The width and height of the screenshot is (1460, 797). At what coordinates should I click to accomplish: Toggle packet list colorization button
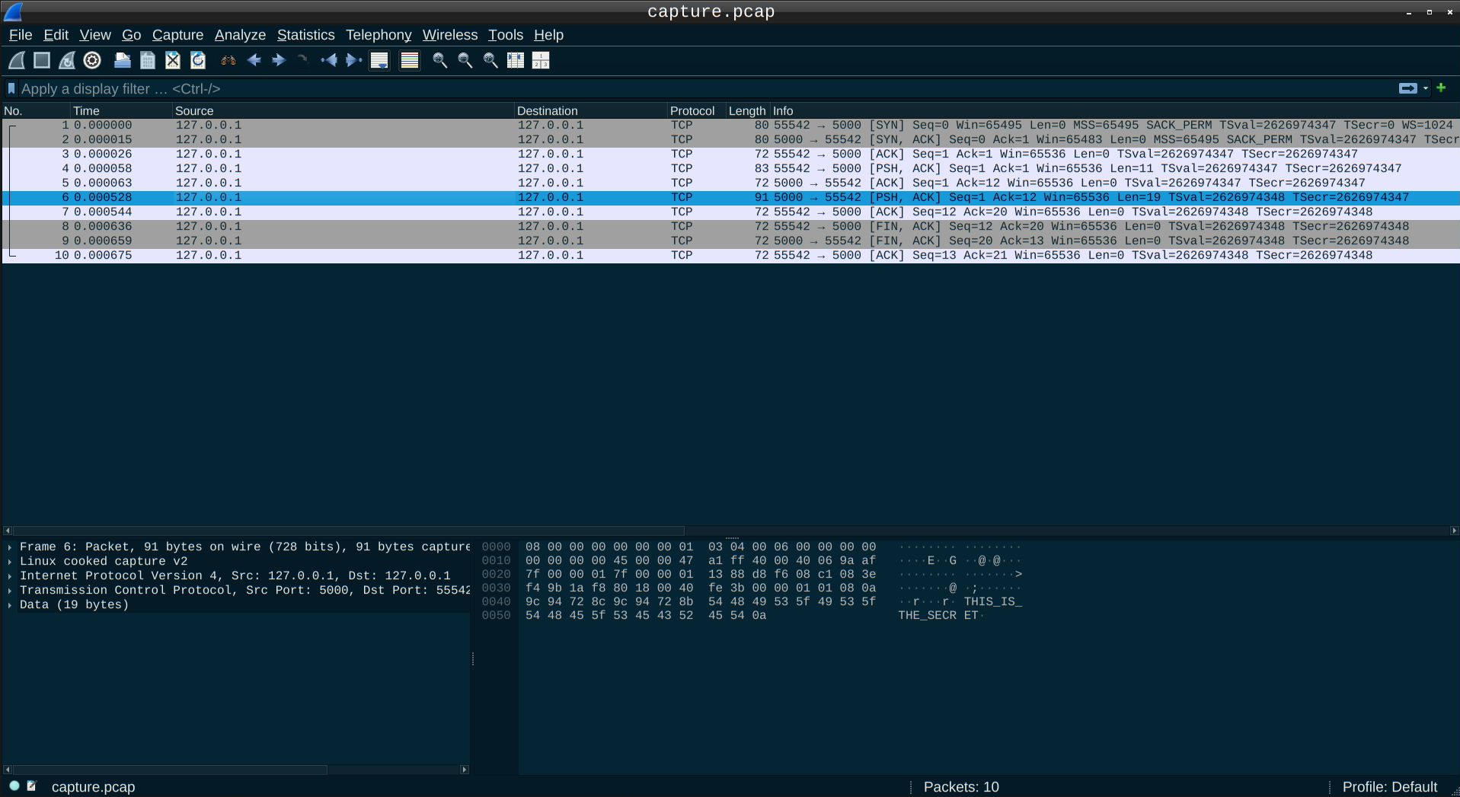(410, 61)
